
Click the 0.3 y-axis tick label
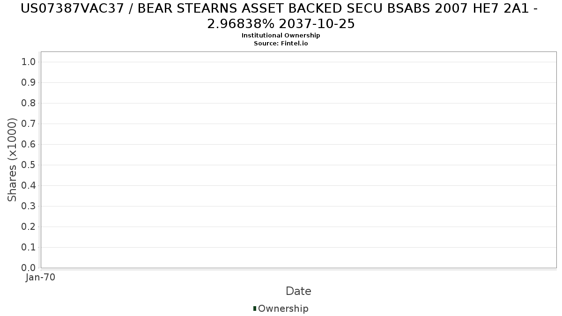29,206
